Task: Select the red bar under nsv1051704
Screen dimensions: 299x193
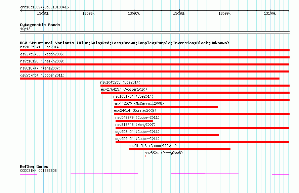Action: tap(202, 100)
